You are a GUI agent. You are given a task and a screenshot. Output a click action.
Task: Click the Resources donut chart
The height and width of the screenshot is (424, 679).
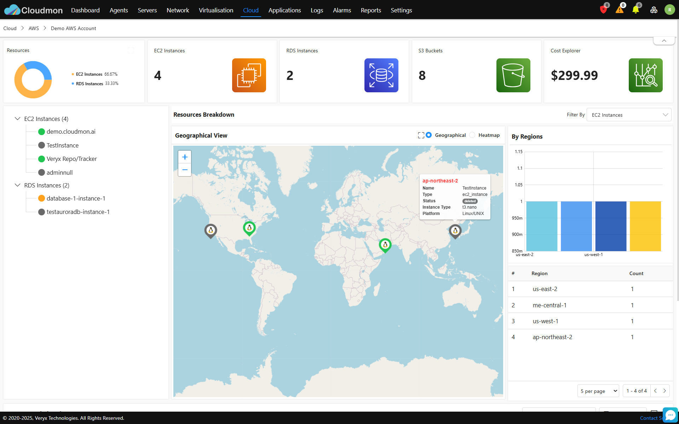click(x=33, y=80)
